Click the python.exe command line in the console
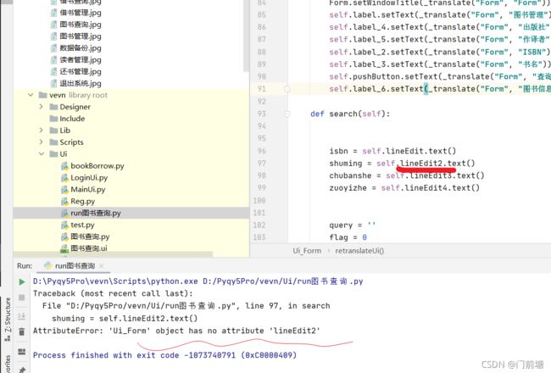This screenshot has height=373, width=551. [x=198, y=281]
